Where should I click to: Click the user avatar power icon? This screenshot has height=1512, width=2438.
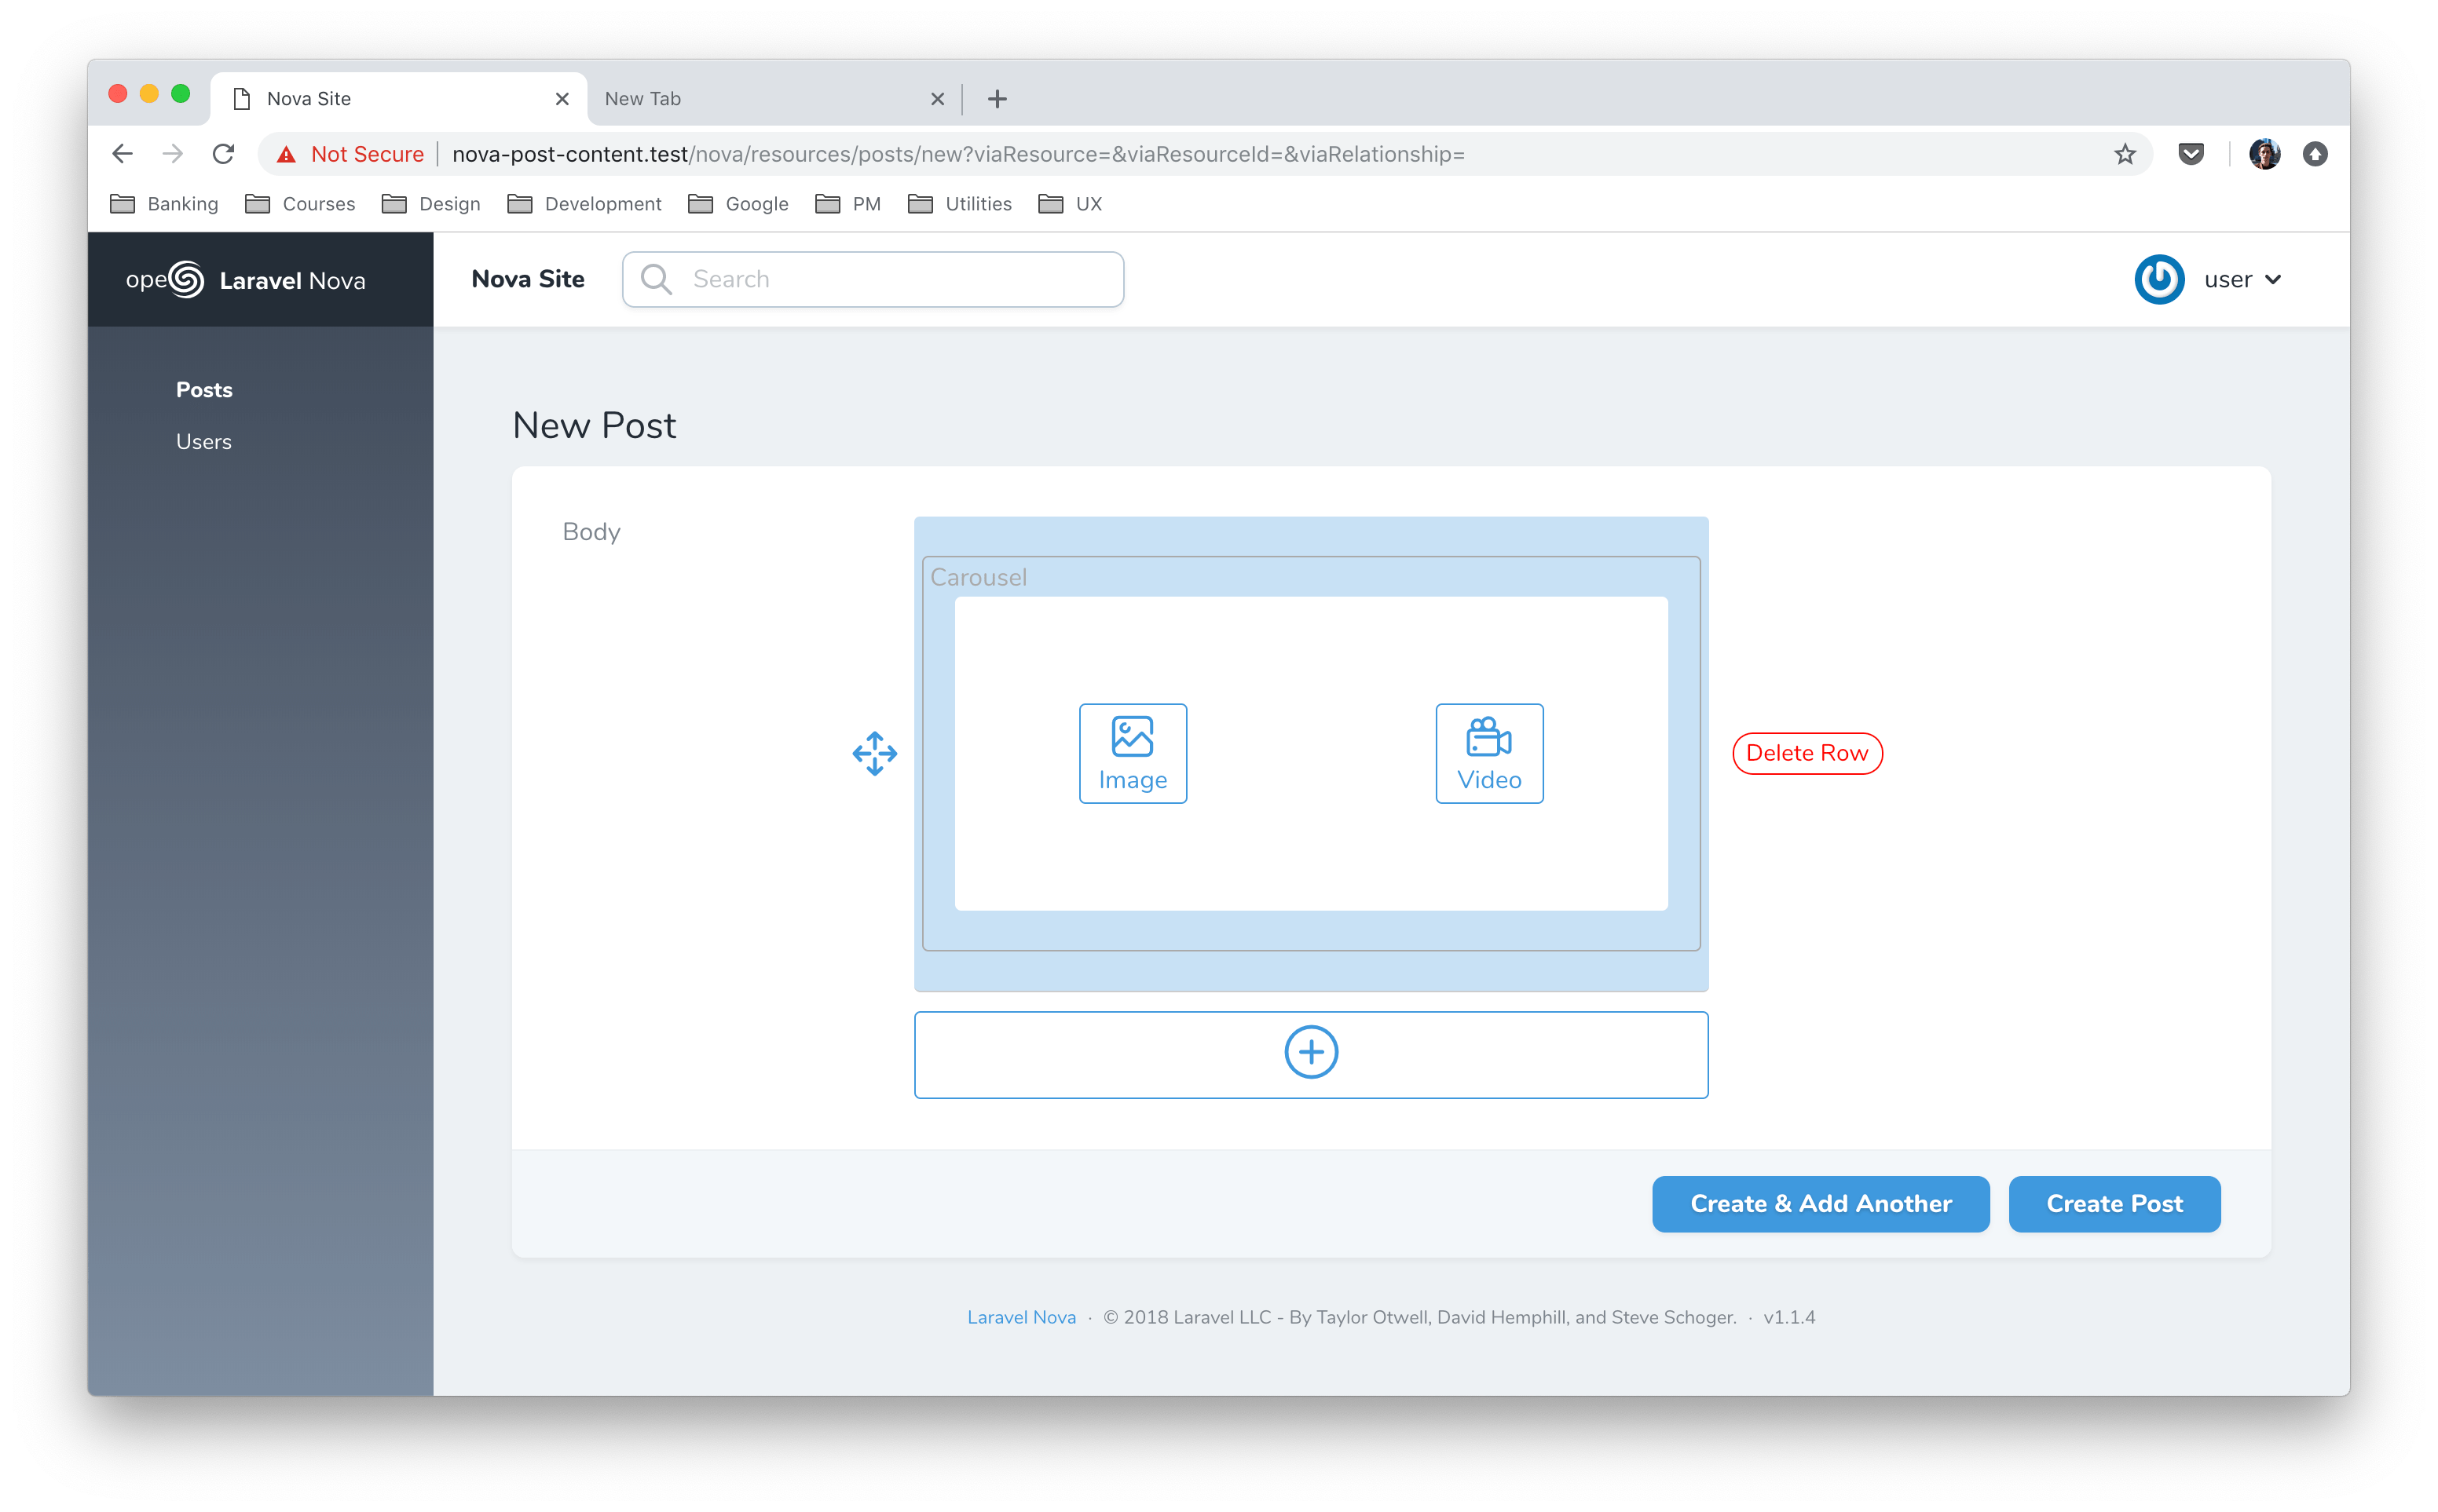click(x=2161, y=280)
